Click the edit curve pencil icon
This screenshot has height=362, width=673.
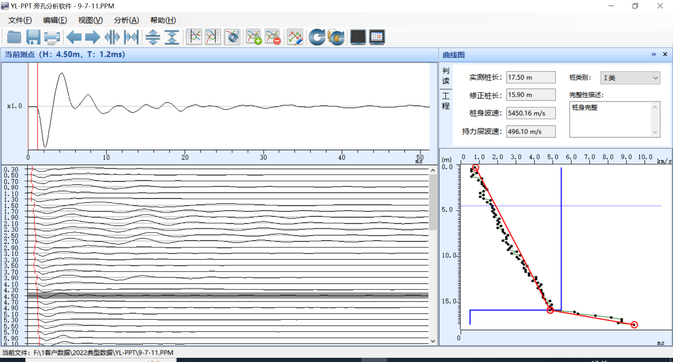pyautogui.click(x=295, y=37)
